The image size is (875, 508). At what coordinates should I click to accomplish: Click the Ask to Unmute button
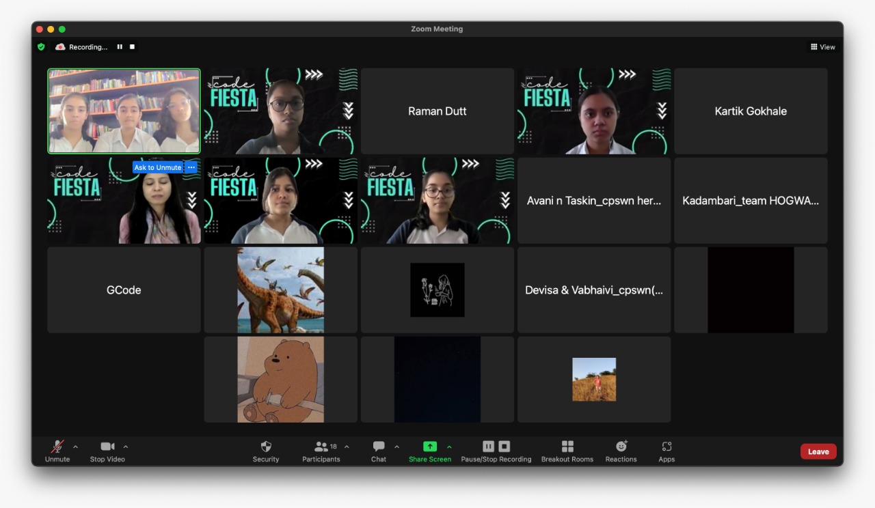click(x=158, y=167)
